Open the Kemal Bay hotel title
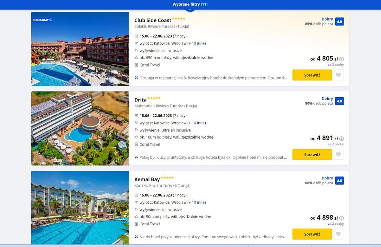The image size is (381, 247). (x=147, y=179)
